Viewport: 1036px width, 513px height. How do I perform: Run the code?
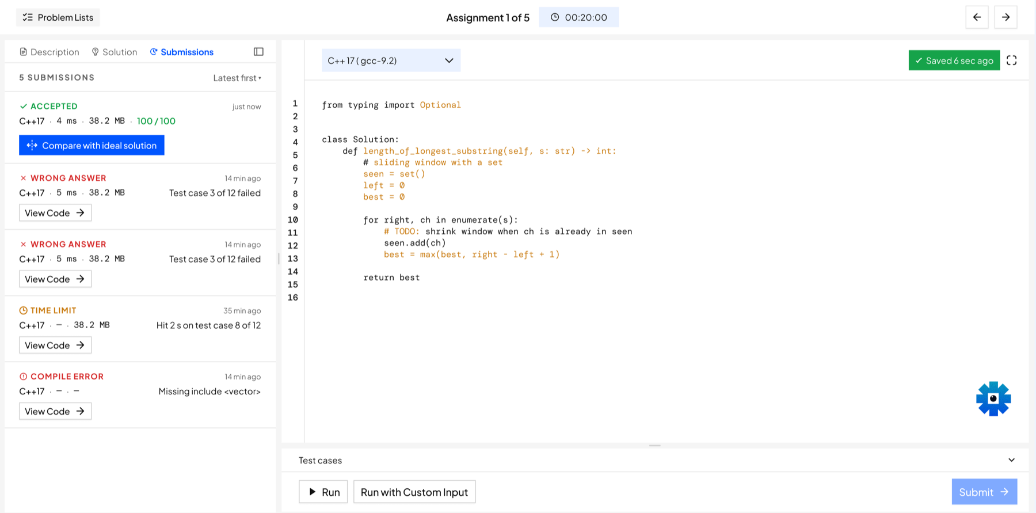pos(323,492)
